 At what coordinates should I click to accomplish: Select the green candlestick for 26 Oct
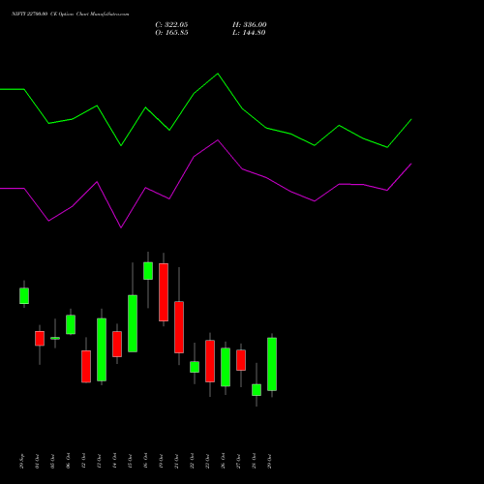point(226,367)
